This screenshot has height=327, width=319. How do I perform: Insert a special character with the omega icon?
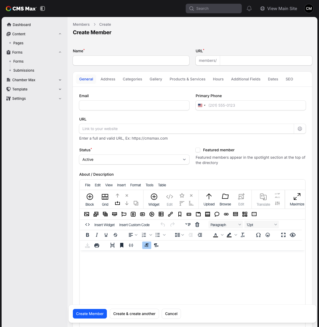pos(258,235)
